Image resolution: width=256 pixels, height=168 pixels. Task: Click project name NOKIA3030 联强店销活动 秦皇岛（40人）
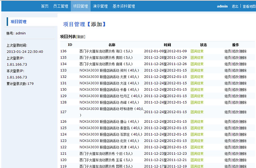point(111,128)
